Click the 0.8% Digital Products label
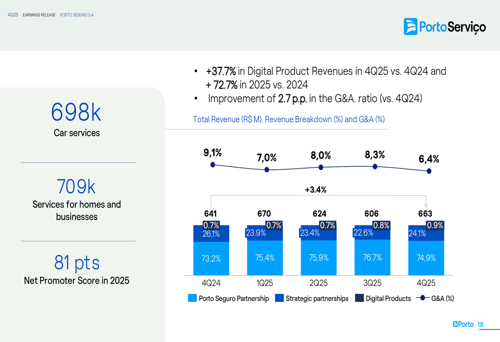500x342 pixels. (381, 225)
